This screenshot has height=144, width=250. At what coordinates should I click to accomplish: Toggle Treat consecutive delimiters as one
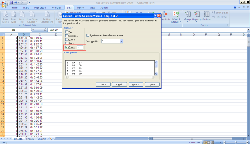click(x=87, y=35)
